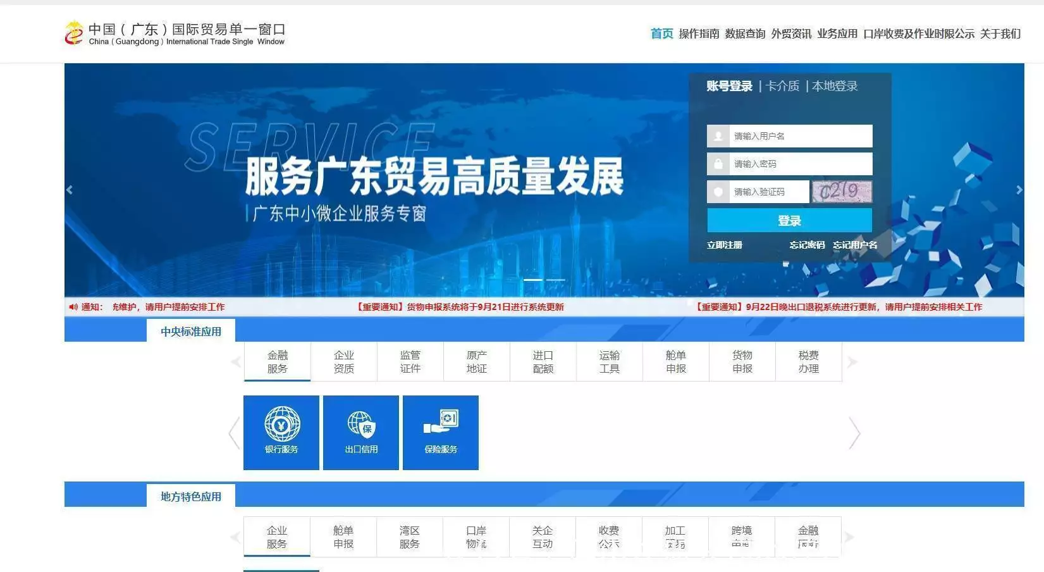The width and height of the screenshot is (1044, 572).
Task: Select 运输工具 category tab
Action: click(x=610, y=362)
